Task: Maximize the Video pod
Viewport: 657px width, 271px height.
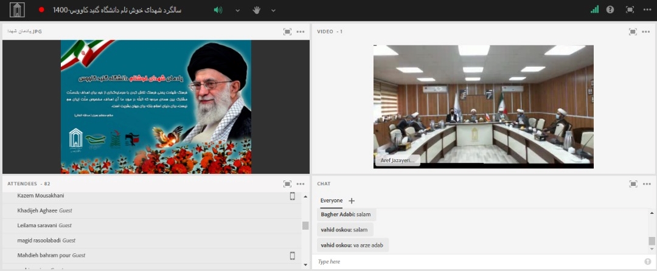Action: [633, 32]
